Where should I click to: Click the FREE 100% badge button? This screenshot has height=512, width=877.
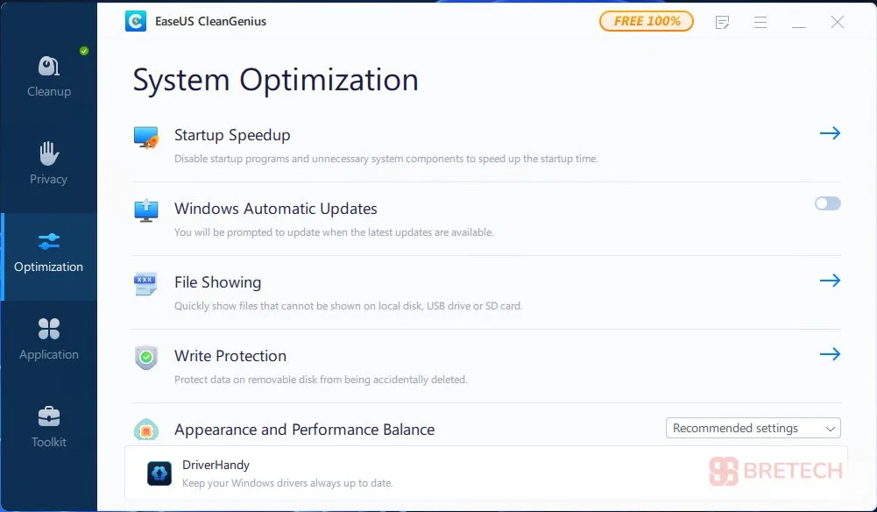(647, 21)
